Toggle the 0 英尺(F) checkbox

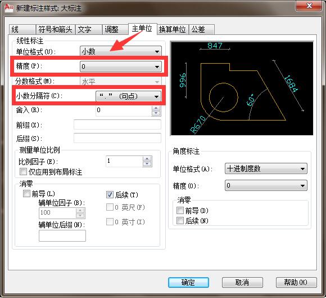click(110, 207)
